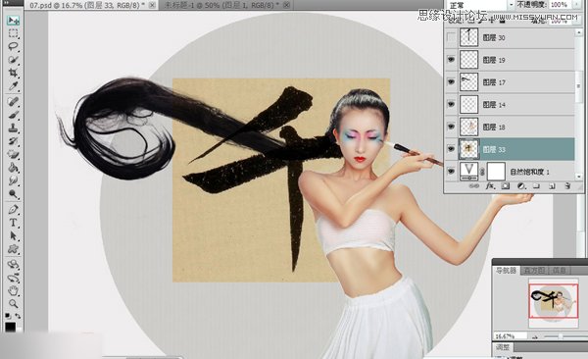Image resolution: width=588 pixels, height=359 pixels.
Task: Select the Crop tool
Action: pos(14,73)
